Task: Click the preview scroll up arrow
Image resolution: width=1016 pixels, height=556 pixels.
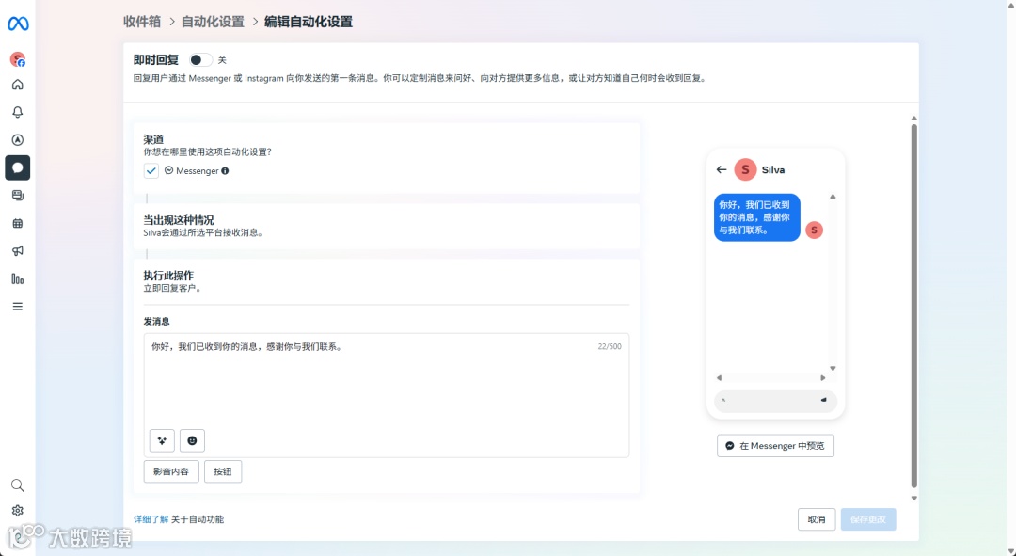Action: point(833,197)
